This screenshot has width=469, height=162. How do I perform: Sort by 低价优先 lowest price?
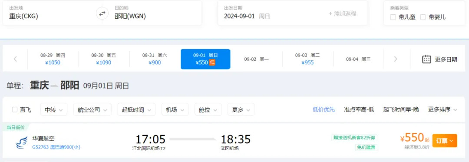pyautogui.click(x=324, y=110)
